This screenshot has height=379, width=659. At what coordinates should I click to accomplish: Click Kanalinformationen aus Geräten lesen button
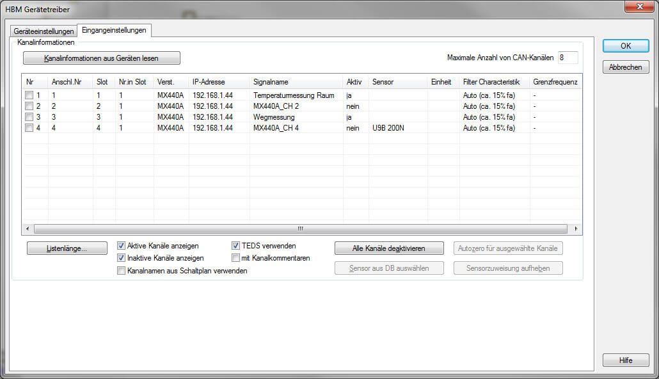102,58
